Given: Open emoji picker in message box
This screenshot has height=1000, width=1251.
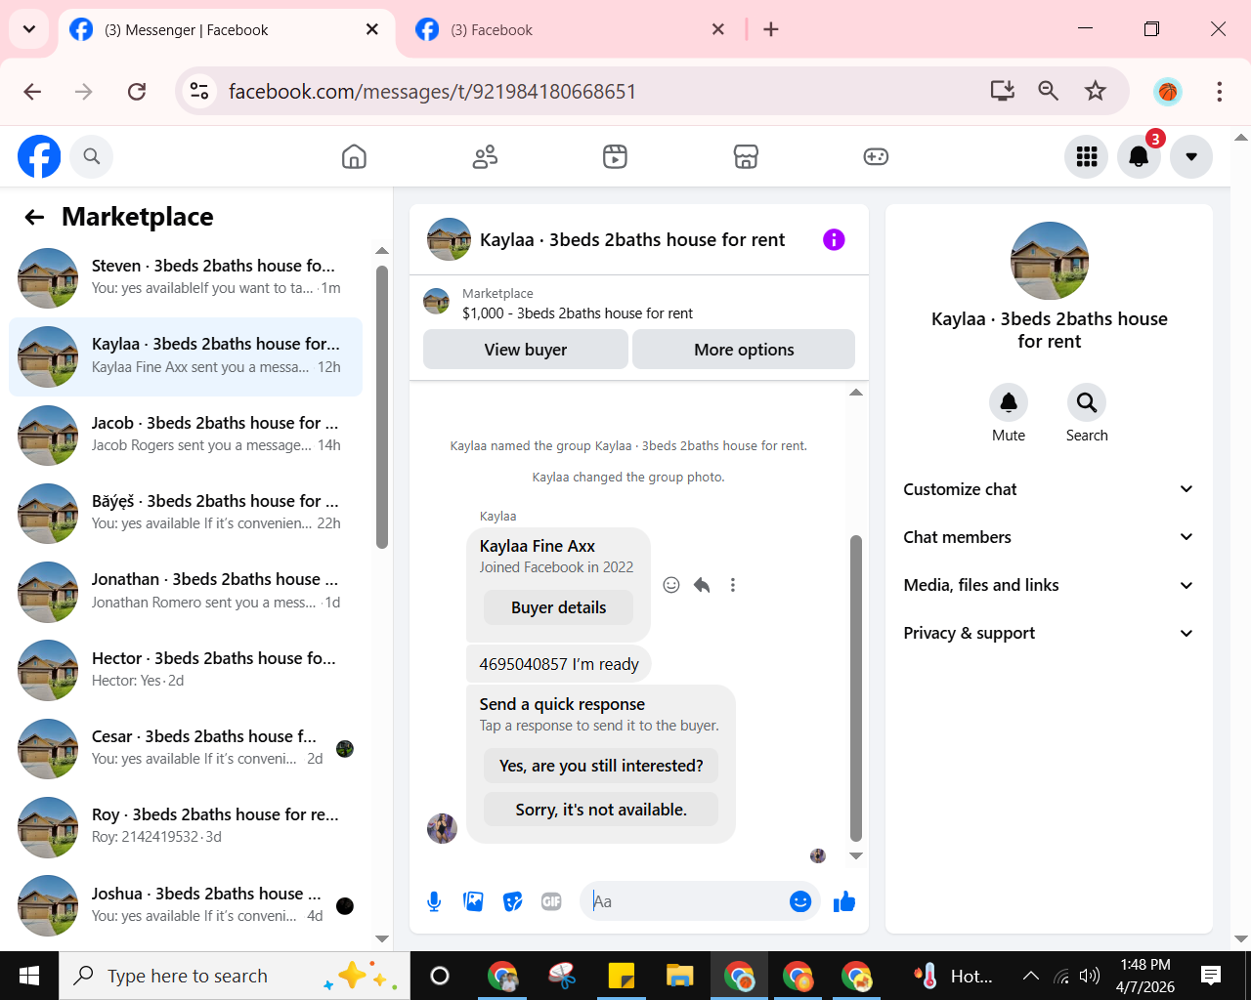Looking at the screenshot, I should pos(800,901).
